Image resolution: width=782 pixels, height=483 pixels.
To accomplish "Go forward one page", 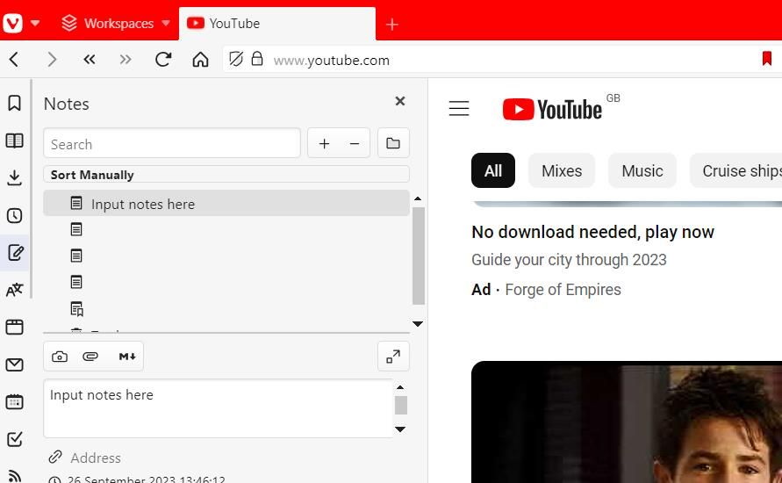I will pyautogui.click(x=52, y=60).
